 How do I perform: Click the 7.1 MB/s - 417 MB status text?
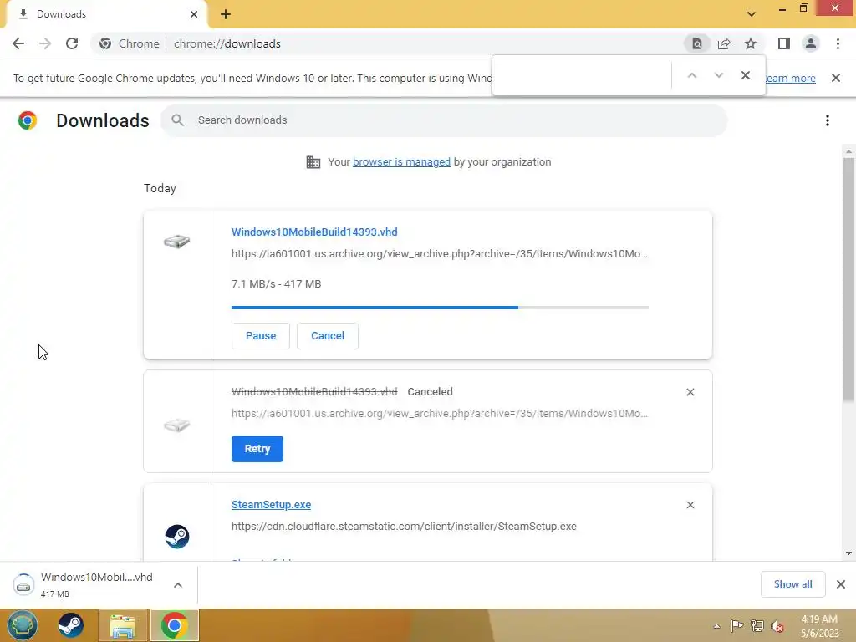276,284
